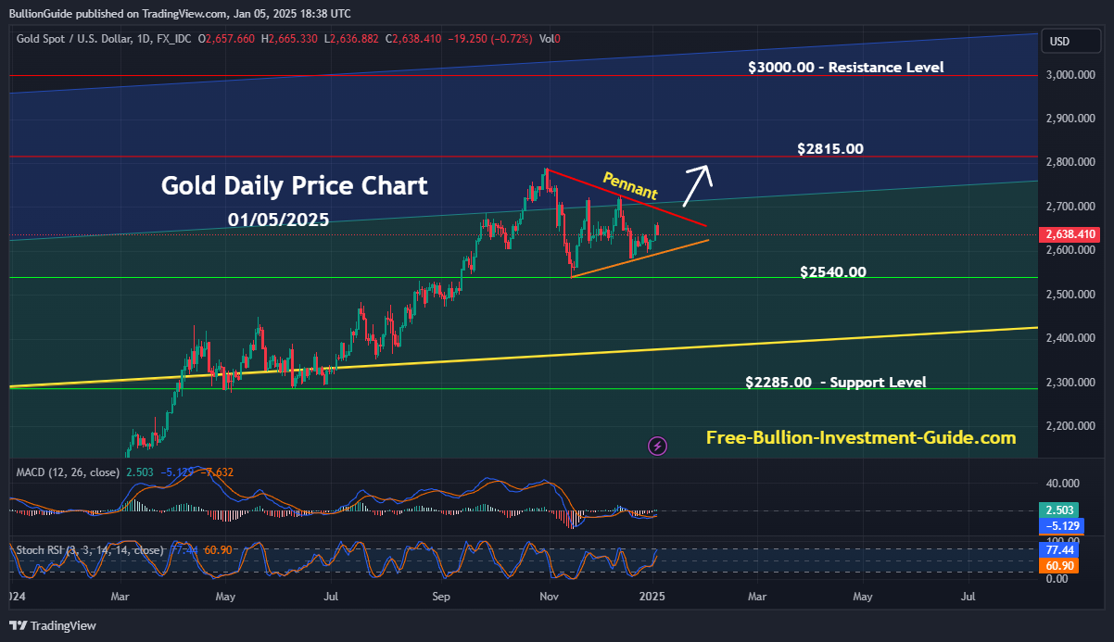This screenshot has height=642, width=1114.
Task: Click the BullionGuide published header text
Action: tap(180, 14)
